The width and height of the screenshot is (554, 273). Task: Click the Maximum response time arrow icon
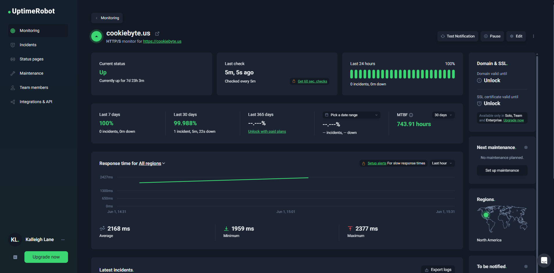(350, 229)
